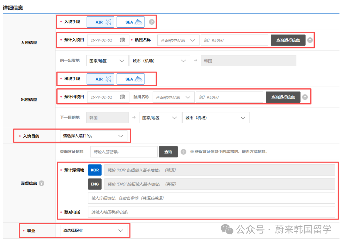Open the calendar picker for 预计入境日
This screenshot has width=342, height=243.
click(x=123, y=40)
